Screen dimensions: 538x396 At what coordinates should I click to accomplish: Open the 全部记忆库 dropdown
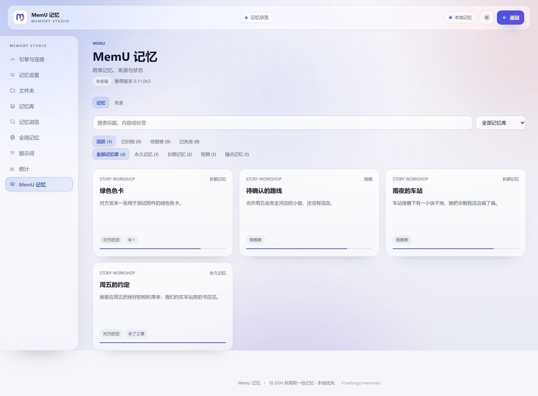pyautogui.click(x=501, y=123)
